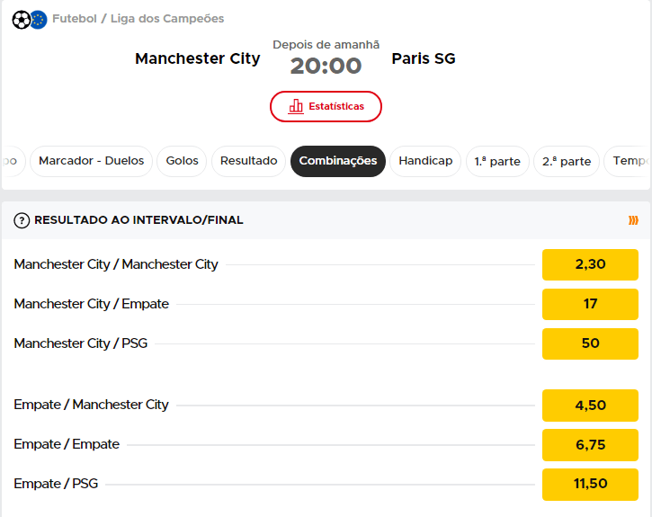Select Empate / Empate odds 6,75

590,444
